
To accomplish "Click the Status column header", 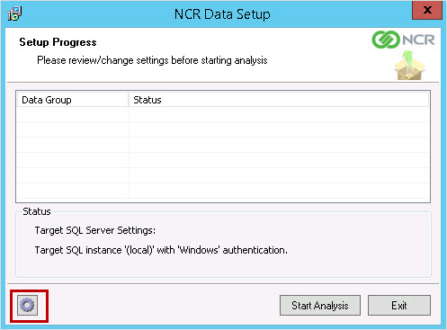I will (279, 100).
